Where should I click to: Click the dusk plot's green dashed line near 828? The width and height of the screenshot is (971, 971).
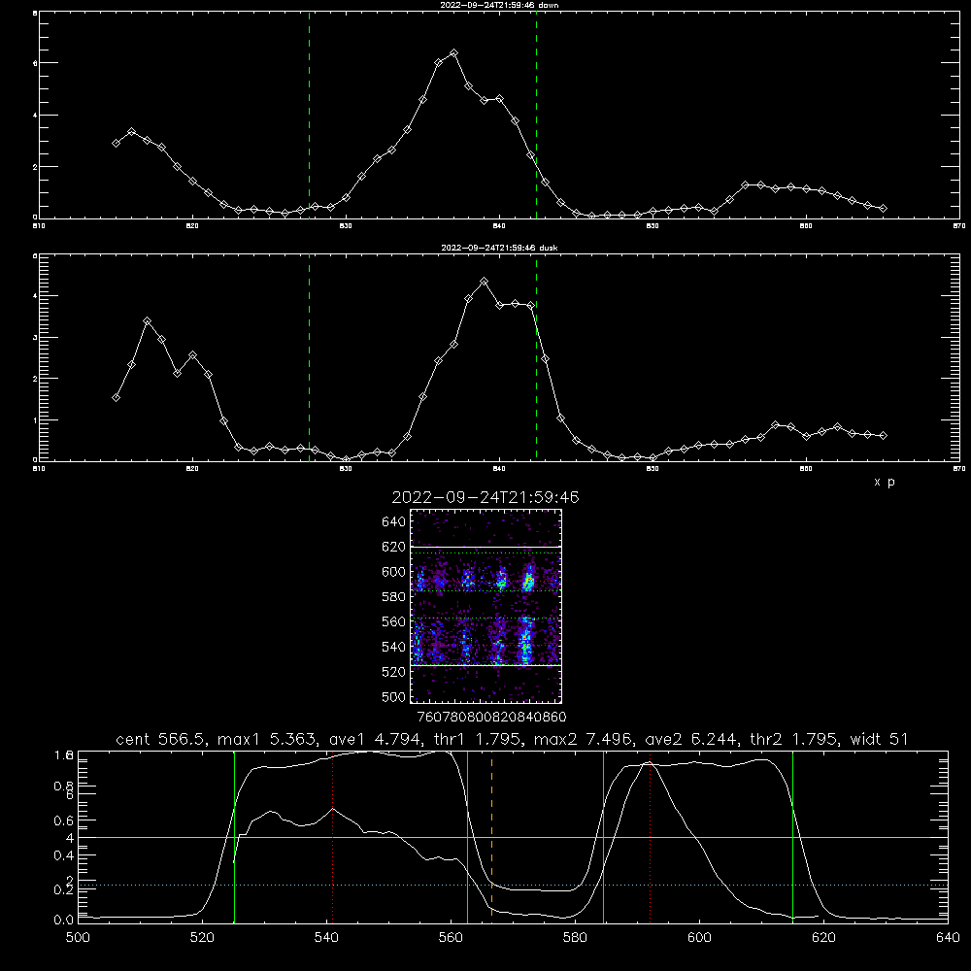[309, 357]
